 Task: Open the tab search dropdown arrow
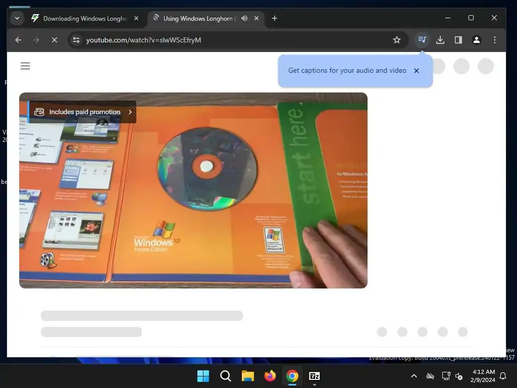coord(17,18)
